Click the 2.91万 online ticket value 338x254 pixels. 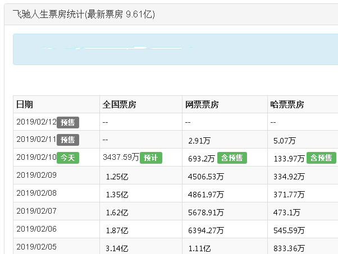pyautogui.click(x=199, y=141)
